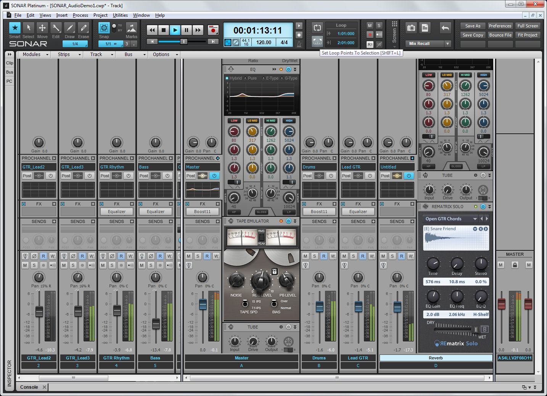The image size is (547, 396).
Task: Mute the GTR_Lead2 track
Action: click(25, 265)
